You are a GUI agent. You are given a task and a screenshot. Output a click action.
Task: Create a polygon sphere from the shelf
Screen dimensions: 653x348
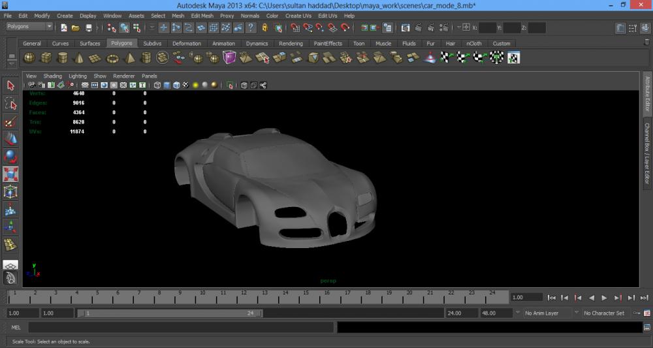pos(29,58)
